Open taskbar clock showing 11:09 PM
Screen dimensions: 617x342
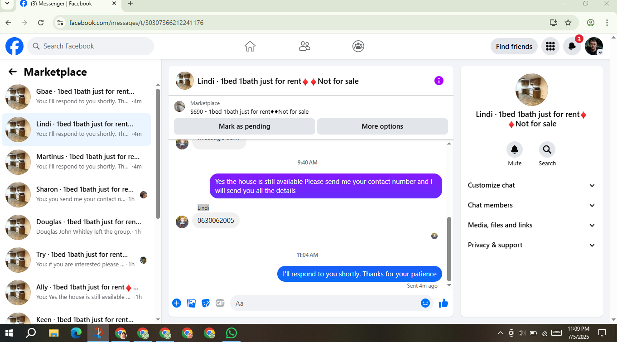pyautogui.click(x=578, y=333)
